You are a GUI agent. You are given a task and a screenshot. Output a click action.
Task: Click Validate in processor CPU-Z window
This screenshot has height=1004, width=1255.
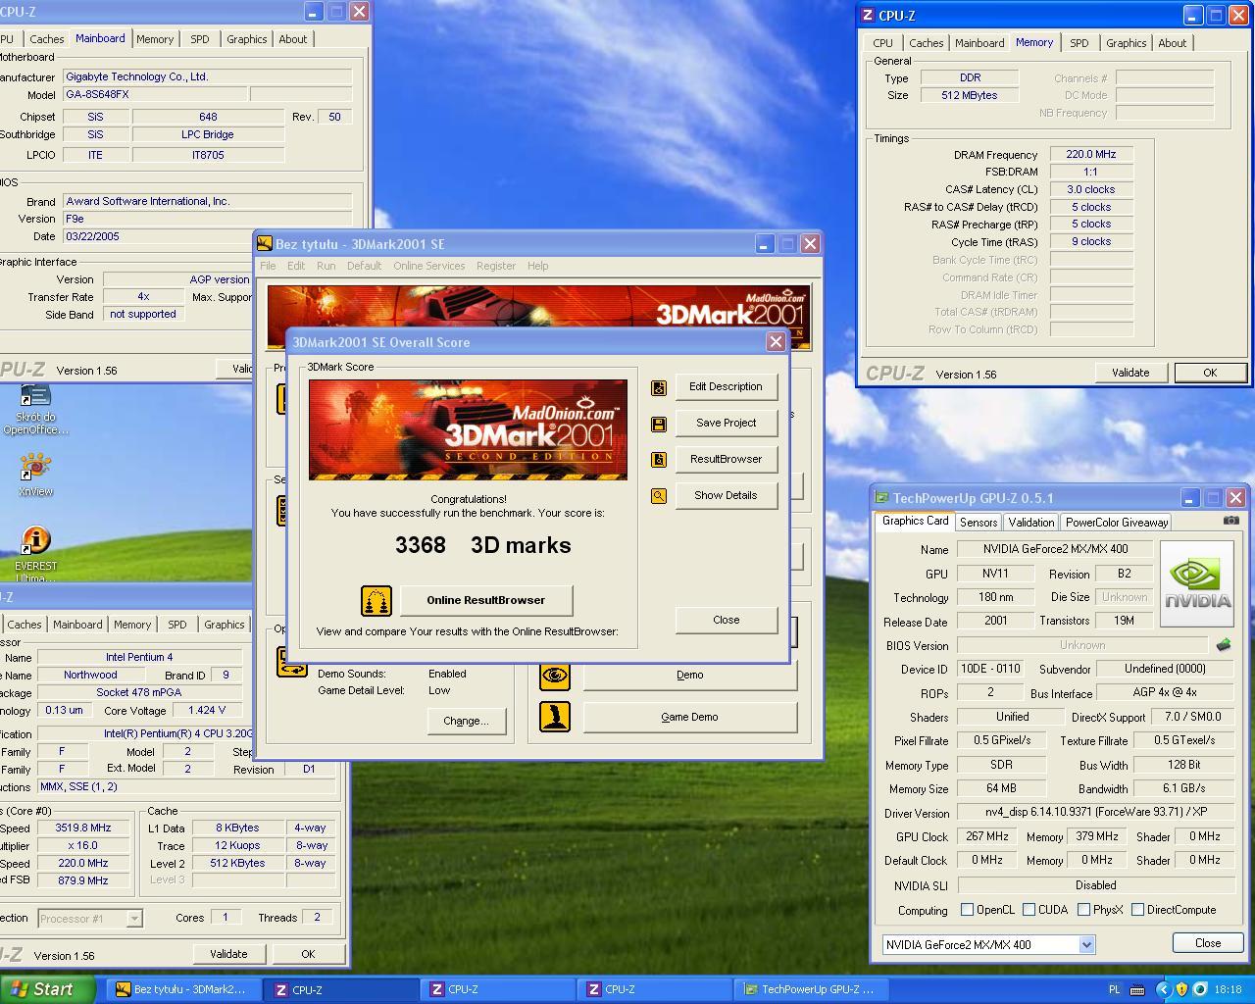pos(228,954)
